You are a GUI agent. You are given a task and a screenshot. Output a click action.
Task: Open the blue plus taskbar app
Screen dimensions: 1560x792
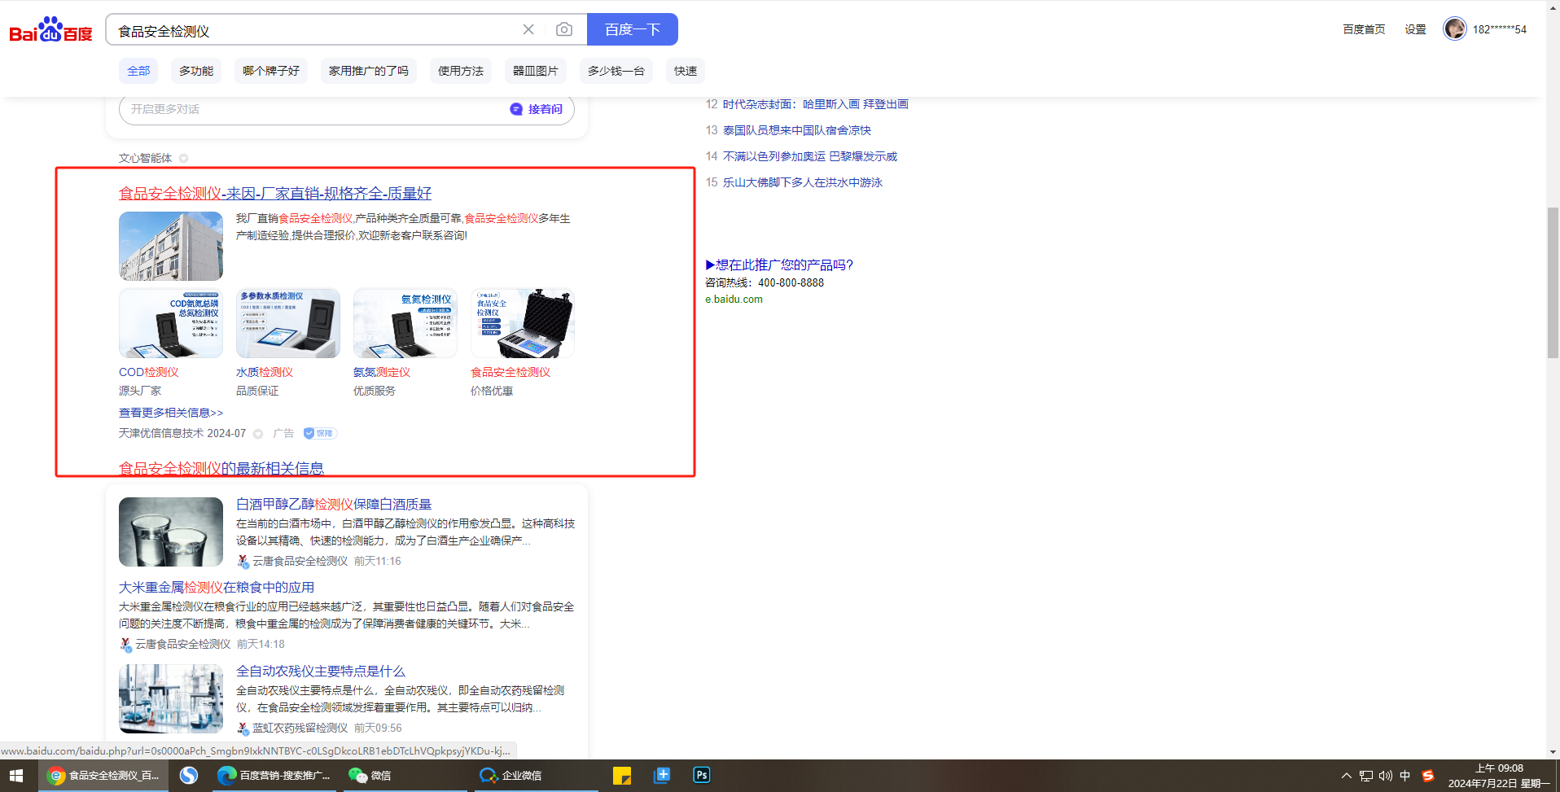coord(662,776)
